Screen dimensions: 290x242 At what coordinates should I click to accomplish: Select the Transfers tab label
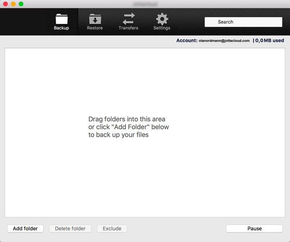[x=128, y=28]
